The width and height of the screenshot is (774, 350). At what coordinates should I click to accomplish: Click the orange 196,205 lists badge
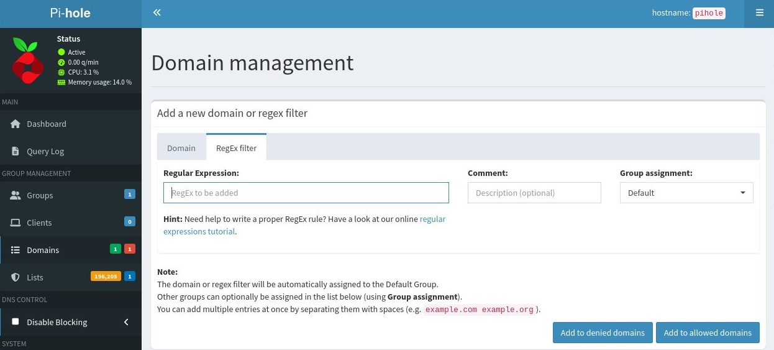[x=106, y=277]
